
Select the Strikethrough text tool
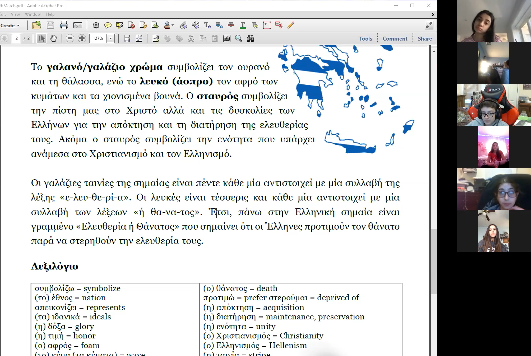coord(231,25)
